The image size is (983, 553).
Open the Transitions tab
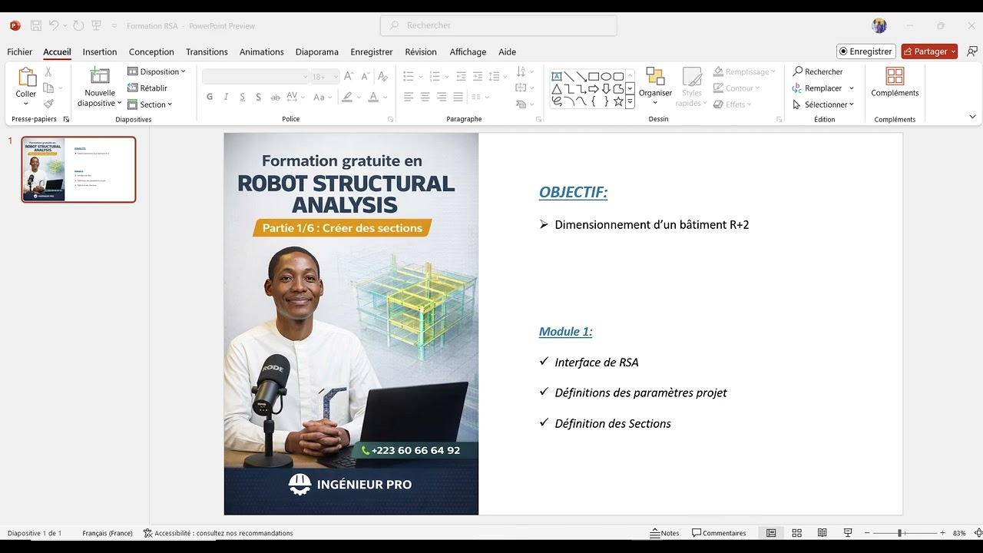point(207,51)
